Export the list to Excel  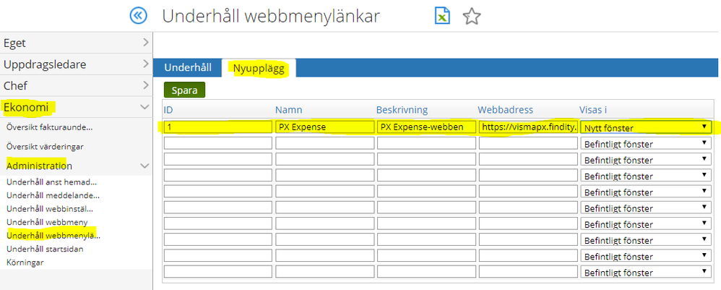pos(442,16)
